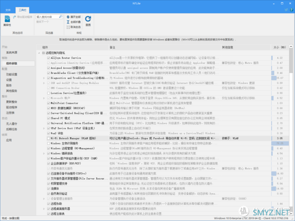Click the 重置 reset circular arrow icon
The height and width of the screenshot is (221, 295).
point(88,19)
